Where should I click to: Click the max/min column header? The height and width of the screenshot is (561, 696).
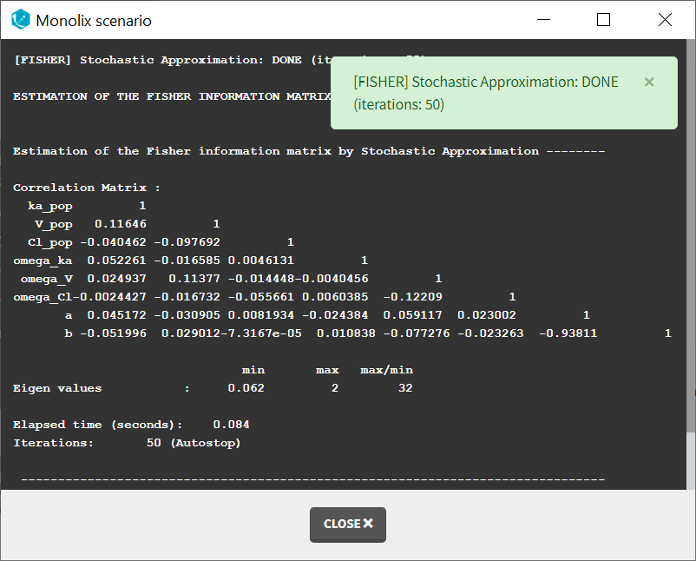386,370
